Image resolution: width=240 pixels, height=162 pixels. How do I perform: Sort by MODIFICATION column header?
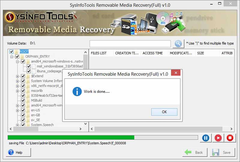(182, 53)
